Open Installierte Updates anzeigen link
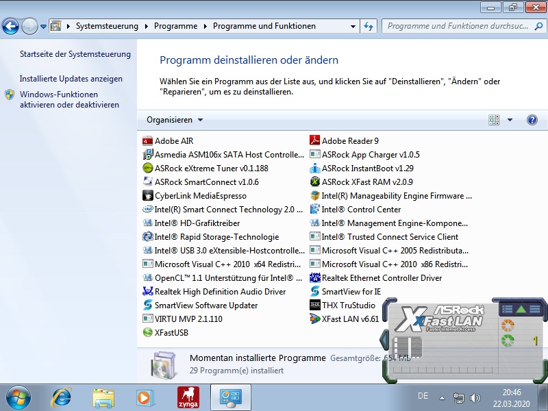This screenshot has width=548, height=411. tap(71, 79)
